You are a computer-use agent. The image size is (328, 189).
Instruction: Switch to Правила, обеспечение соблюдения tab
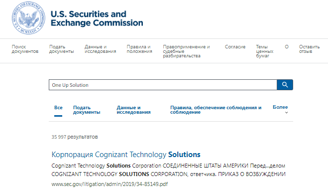point(216,110)
